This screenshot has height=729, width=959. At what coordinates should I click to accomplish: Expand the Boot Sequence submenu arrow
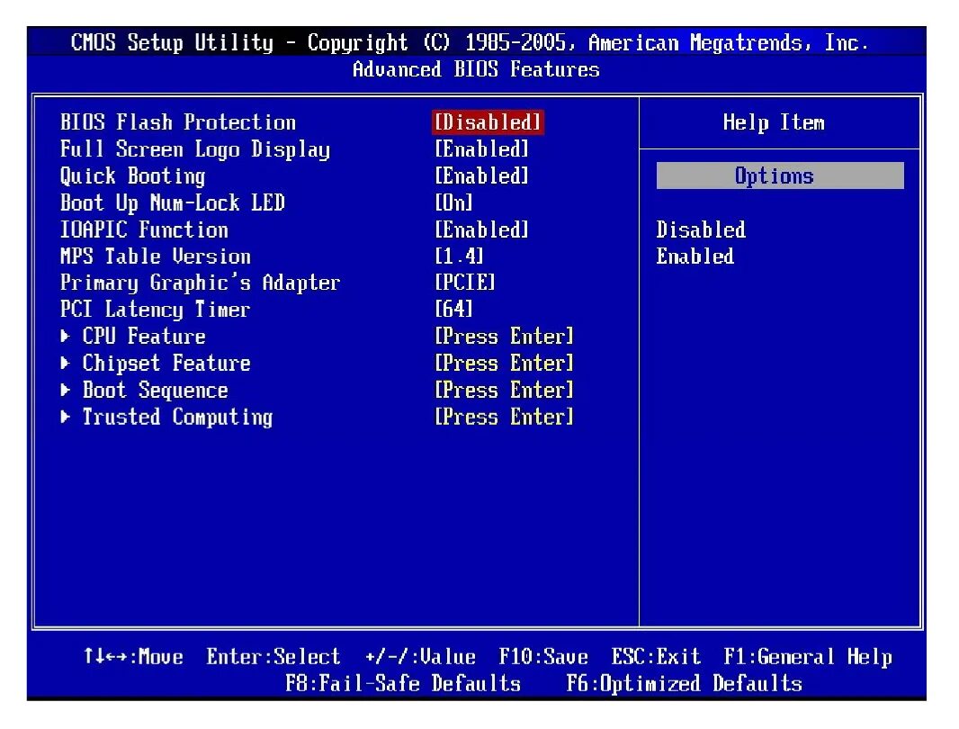point(66,390)
